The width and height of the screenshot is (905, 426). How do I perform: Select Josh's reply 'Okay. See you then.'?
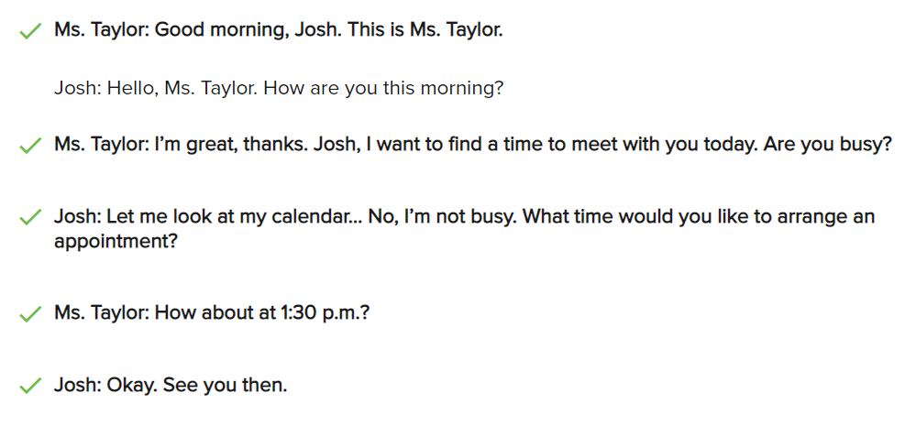171,385
